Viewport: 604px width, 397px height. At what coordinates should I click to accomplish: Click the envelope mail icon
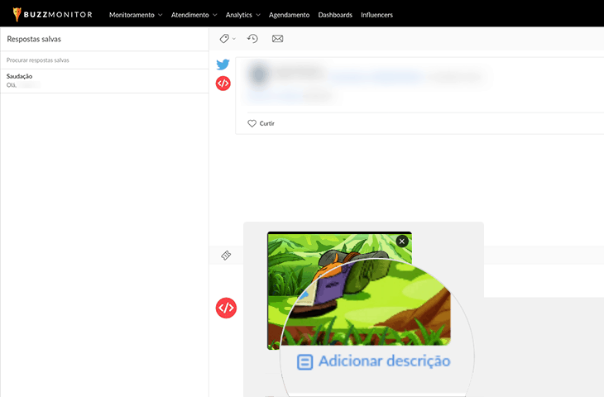(277, 39)
